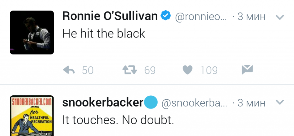Open Ronnie O'Sullivan's profile picture

[x=32, y=32]
